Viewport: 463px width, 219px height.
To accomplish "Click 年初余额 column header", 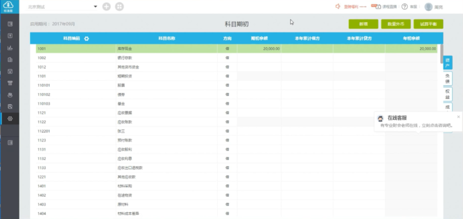I will 411,39.
